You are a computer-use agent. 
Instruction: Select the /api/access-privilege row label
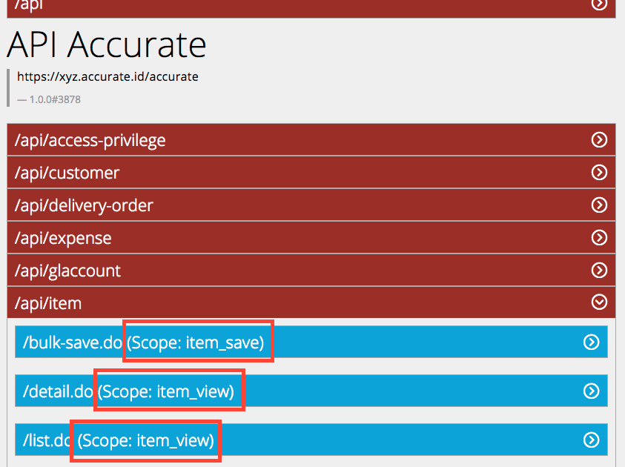90,141
